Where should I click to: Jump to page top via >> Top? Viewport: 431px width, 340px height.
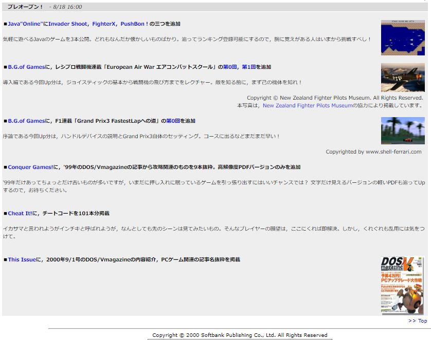[x=418, y=320]
